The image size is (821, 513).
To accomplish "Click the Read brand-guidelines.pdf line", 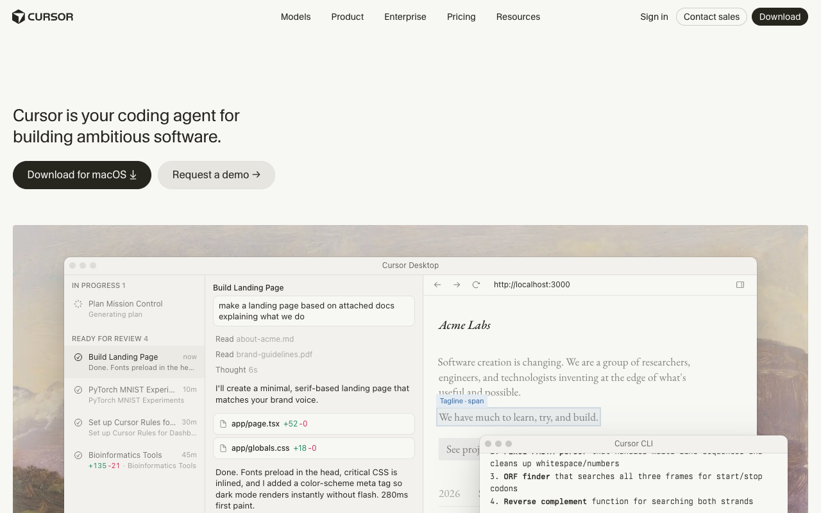I will (x=264, y=355).
